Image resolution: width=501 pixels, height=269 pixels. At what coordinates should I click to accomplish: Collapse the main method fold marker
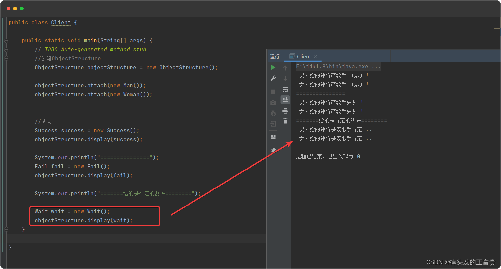(6, 41)
